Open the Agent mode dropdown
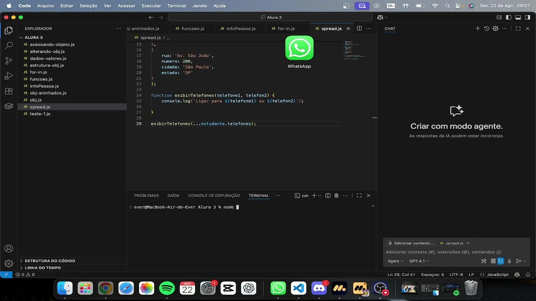Screen dimensions: 536x301 tap(396, 261)
